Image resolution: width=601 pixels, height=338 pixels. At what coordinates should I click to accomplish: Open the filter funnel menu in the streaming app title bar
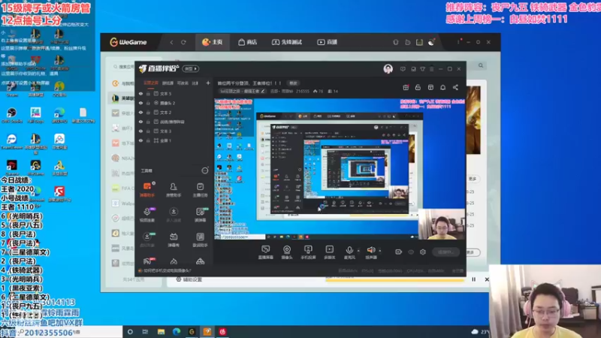[x=422, y=69]
